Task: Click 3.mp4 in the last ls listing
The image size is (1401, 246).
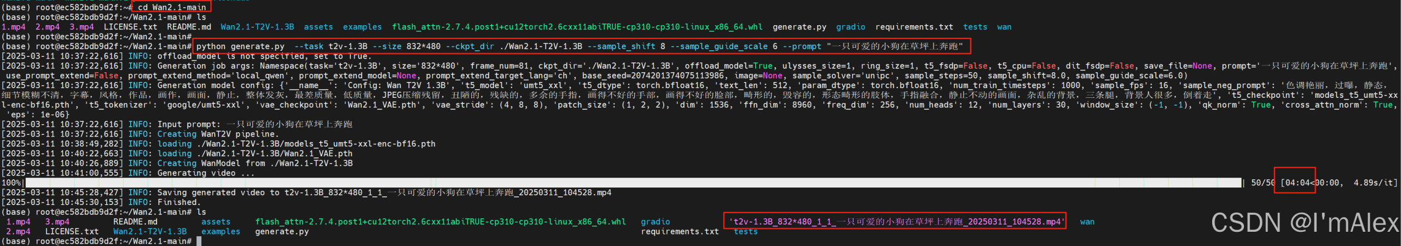Action: 57,221
